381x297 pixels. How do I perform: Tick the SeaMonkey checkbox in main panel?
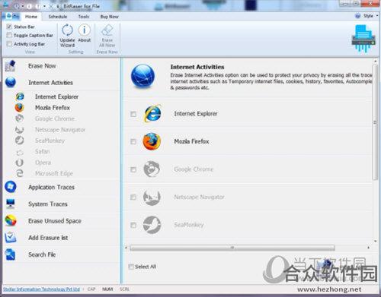coord(133,225)
